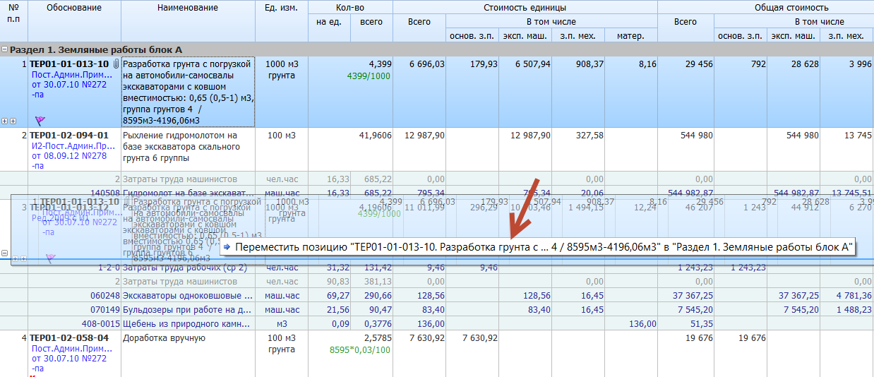Click resource code 140508
This screenshot has width=874, height=377.
(106, 193)
